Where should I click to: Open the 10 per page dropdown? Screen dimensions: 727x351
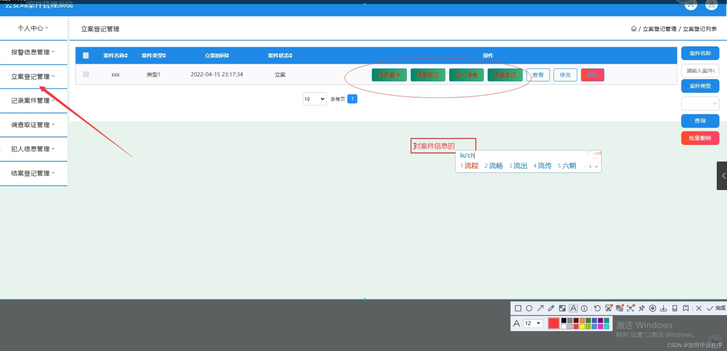coord(314,99)
